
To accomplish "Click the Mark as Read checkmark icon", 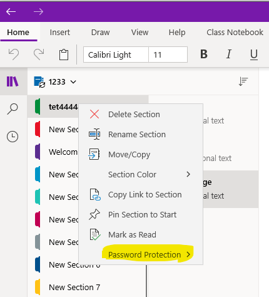I will (x=95, y=234).
